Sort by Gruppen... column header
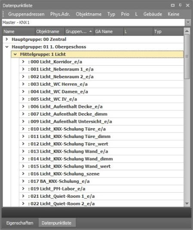Image resolution: width=193 pixels, height=230 pixels. (80, 31)
